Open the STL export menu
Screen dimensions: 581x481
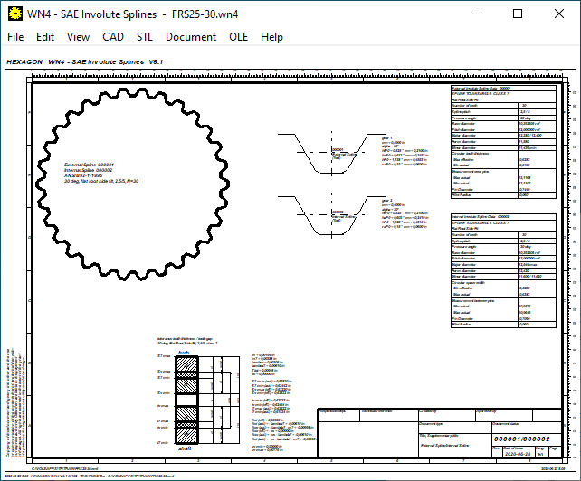click(x=145, y=37)
